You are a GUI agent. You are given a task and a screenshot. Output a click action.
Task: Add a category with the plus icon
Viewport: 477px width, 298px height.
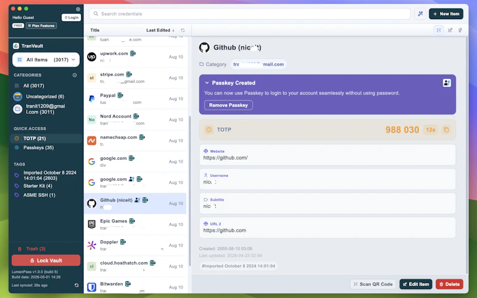[x=75, y=75]
